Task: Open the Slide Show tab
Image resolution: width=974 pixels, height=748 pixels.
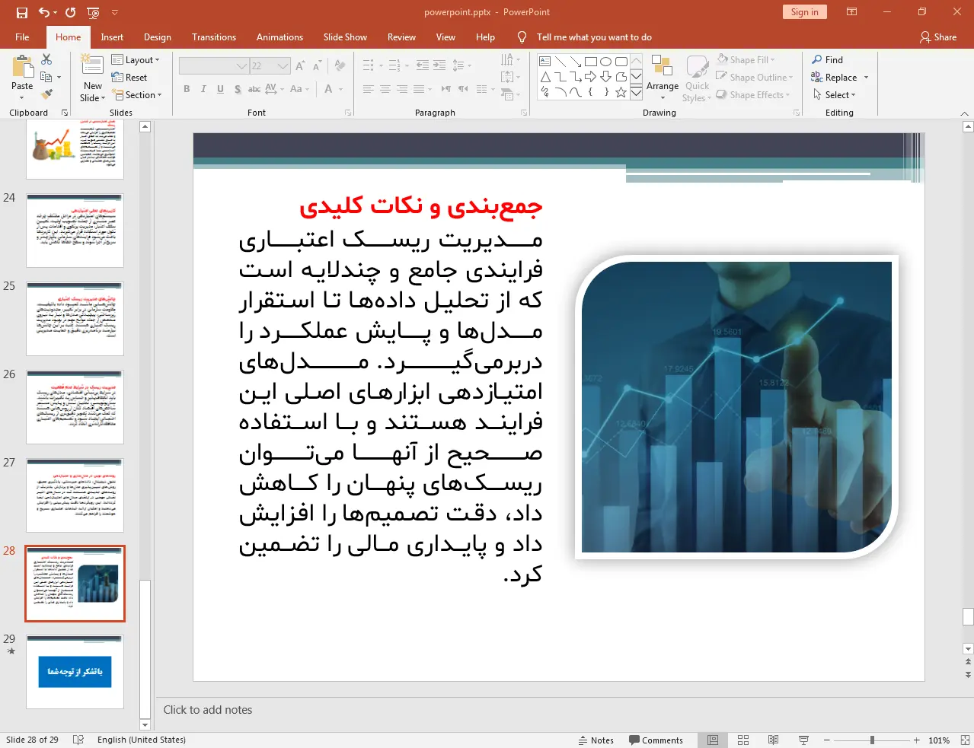Action: (x=345, y=37)
